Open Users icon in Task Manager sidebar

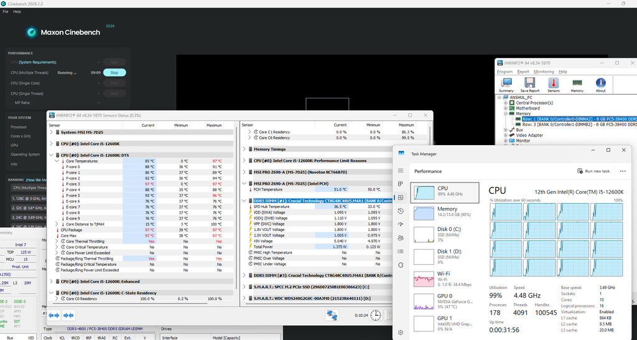401,238
